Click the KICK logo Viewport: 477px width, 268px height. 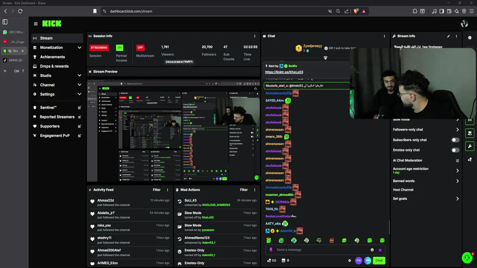click(x=51, y=23)
